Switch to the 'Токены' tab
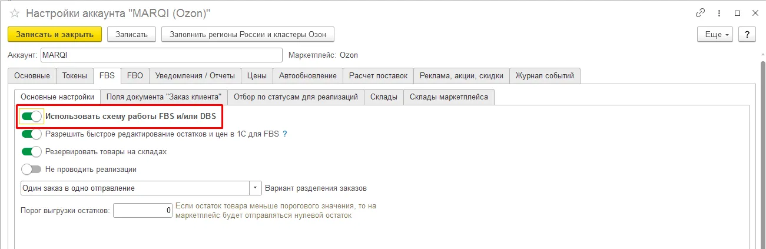This screenshot has height=249, width=766. [x=75, y=76]
